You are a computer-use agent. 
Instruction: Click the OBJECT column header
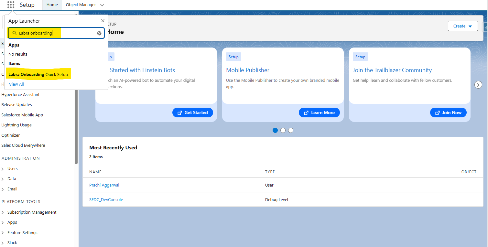point(469,172)
